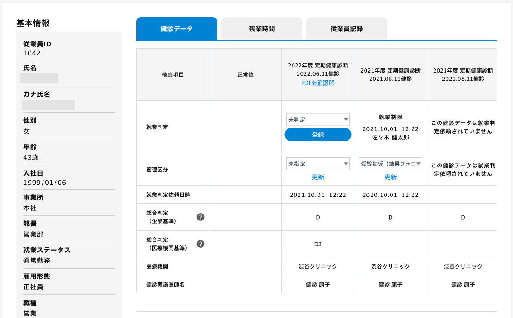
Task: Select the 健診データ tab
Action: click(177, 28)
